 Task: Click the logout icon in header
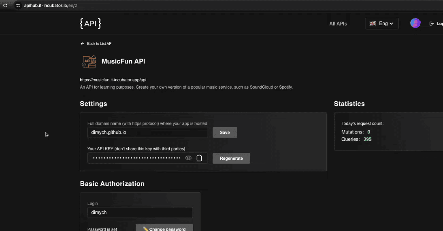pos(431,24)
